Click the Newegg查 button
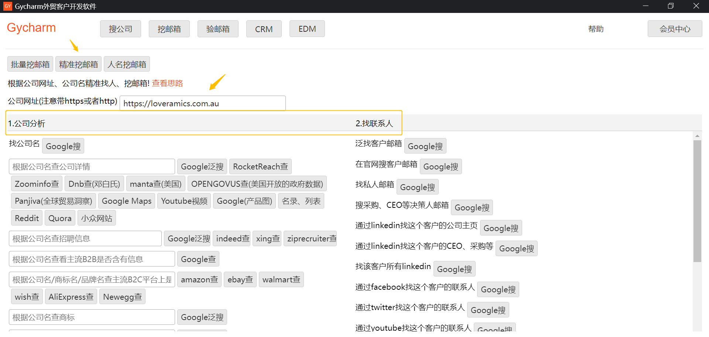Viewport: 709px width, 337px height. coord(122,297)
